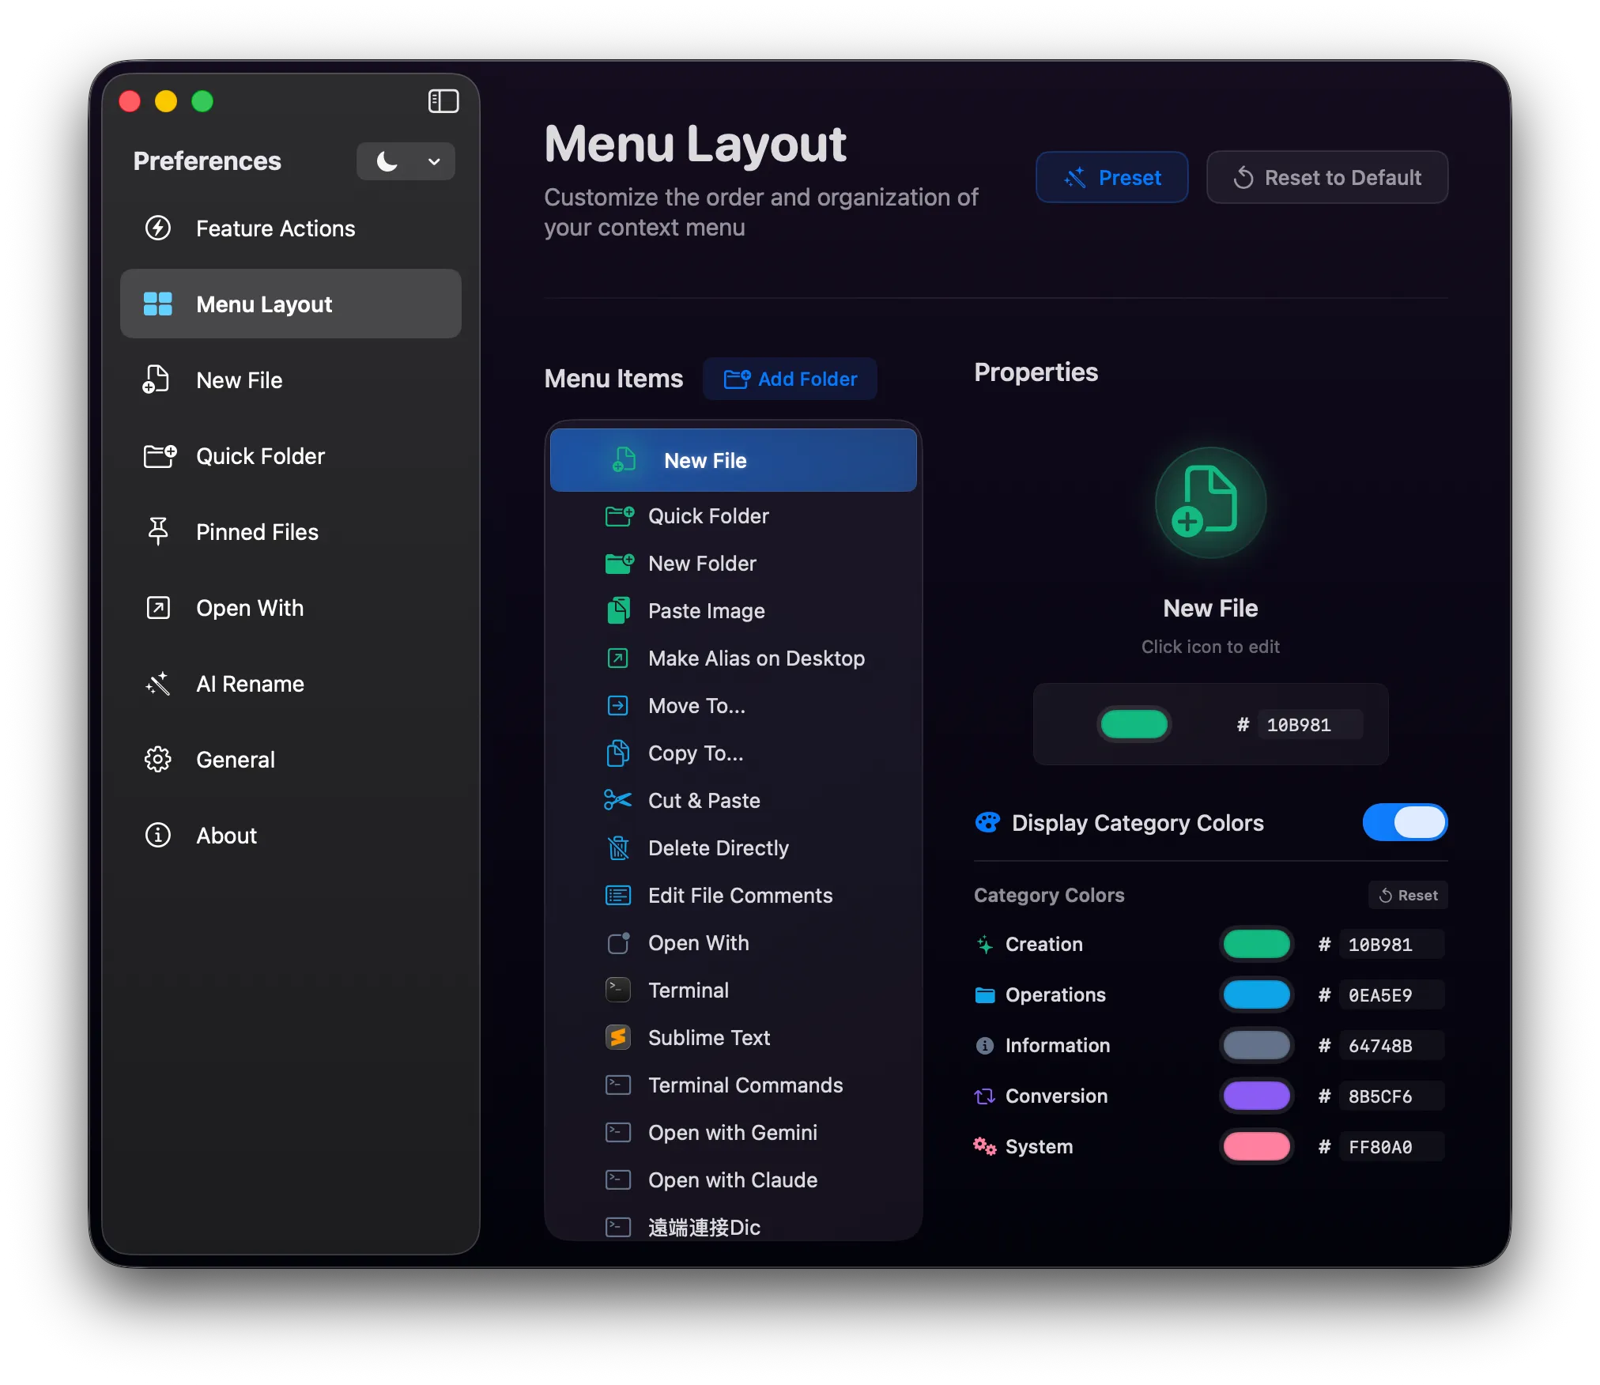Viewport: 1600px width, 1385px height.
Task: Click the Creation category color swatch
Action: pyautogui.click(x=1256, y=944)
